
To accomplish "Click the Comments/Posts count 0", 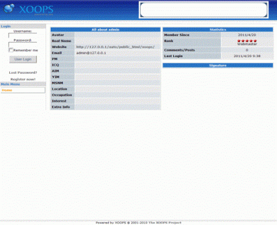I will point(247,50).
